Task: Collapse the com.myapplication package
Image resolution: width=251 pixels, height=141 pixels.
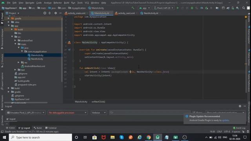Action: [22, 51]
